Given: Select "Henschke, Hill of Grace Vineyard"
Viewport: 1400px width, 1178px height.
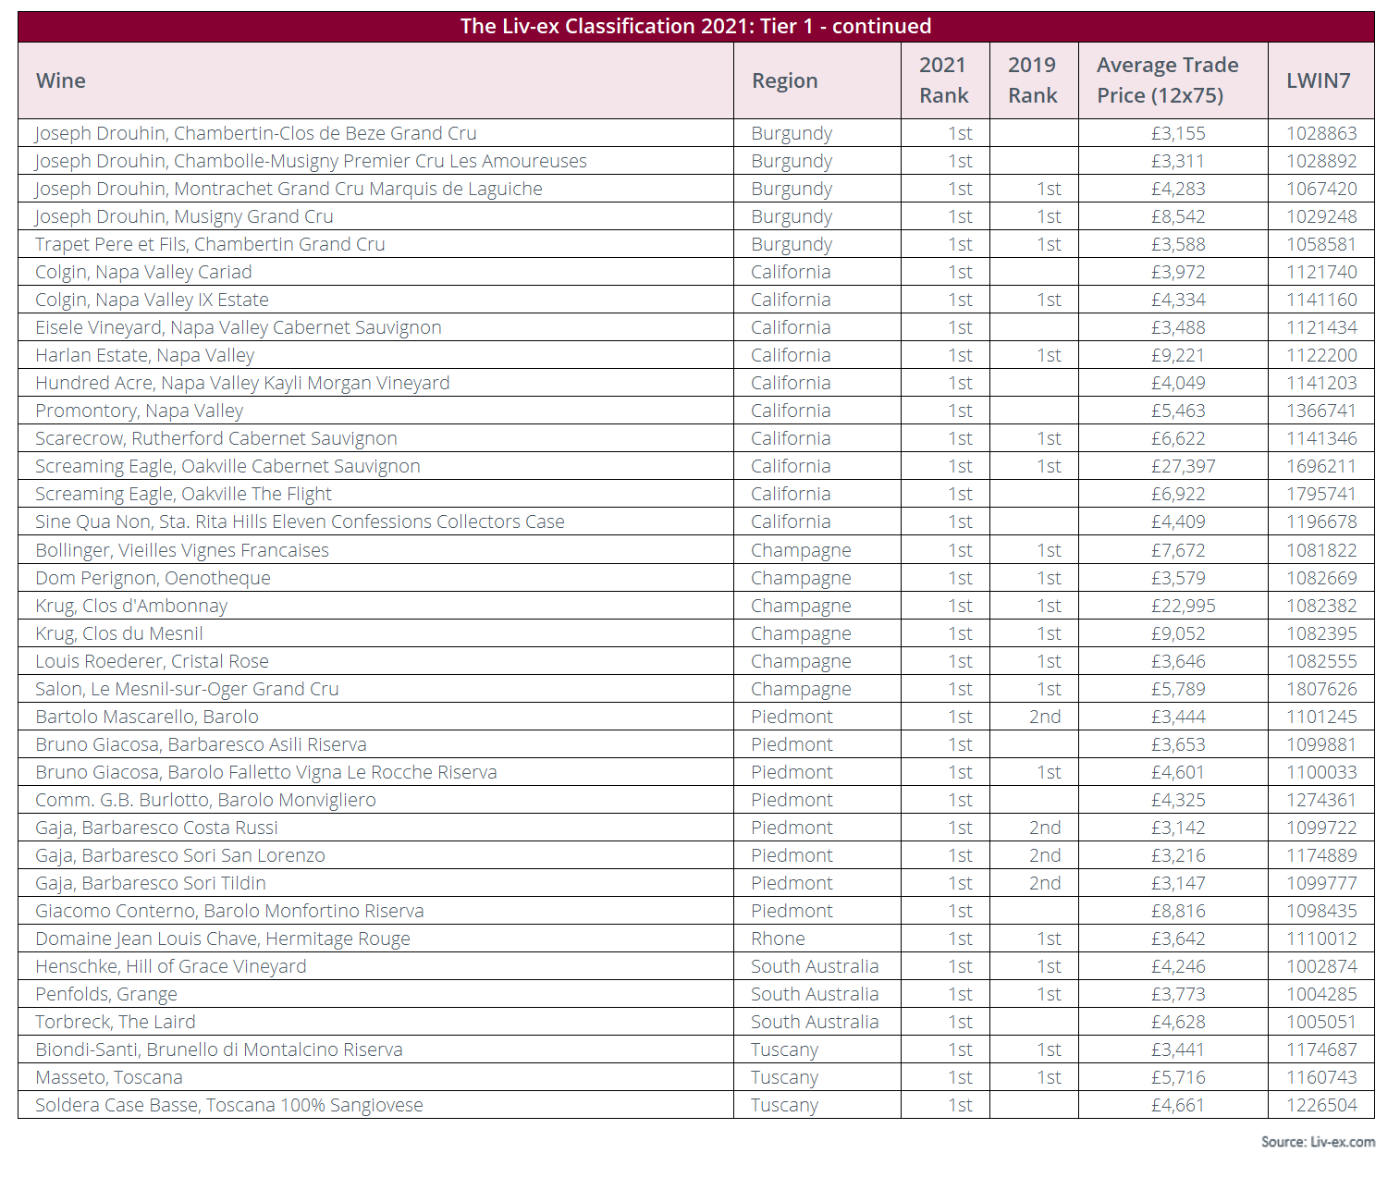Looking at the screenshot, I should point(171,966).
